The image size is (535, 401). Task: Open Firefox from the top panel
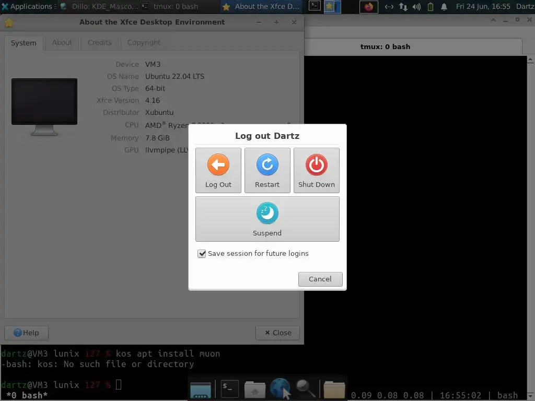click(x=368, y=6)
